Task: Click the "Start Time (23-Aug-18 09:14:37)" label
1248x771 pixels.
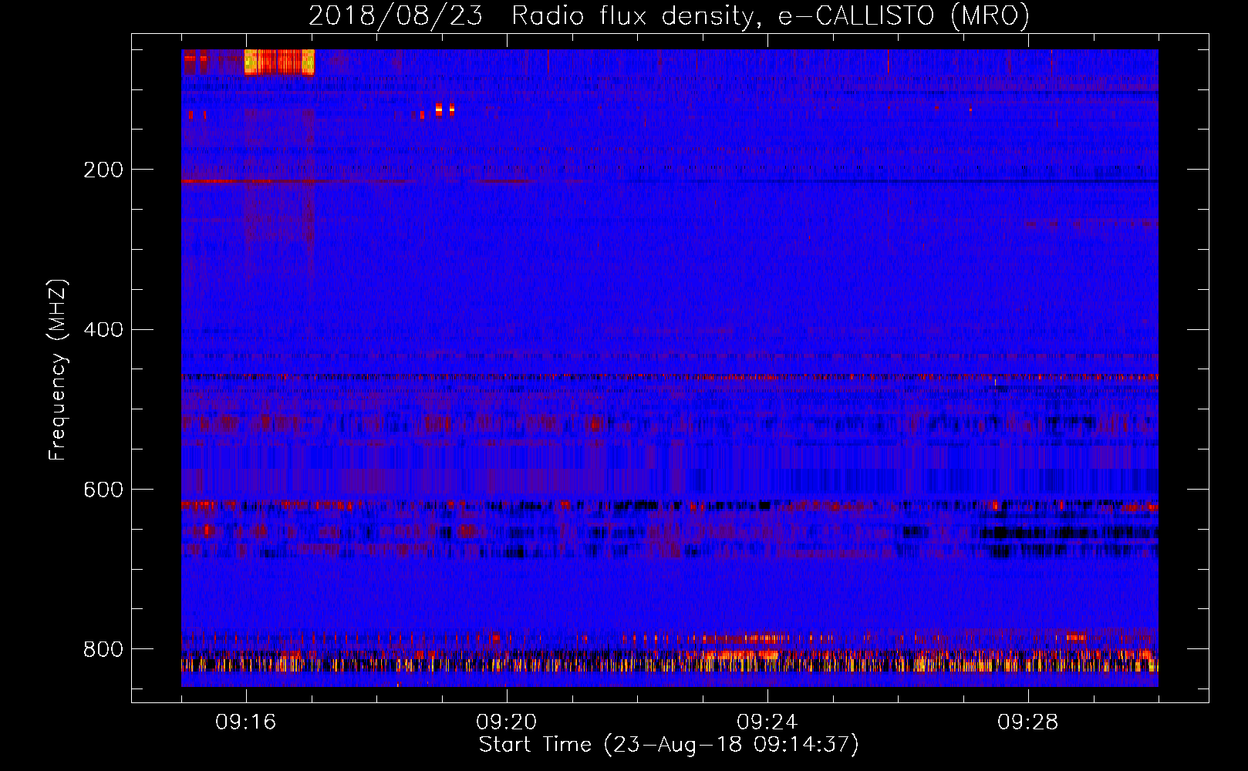Action: click(669, 745)
